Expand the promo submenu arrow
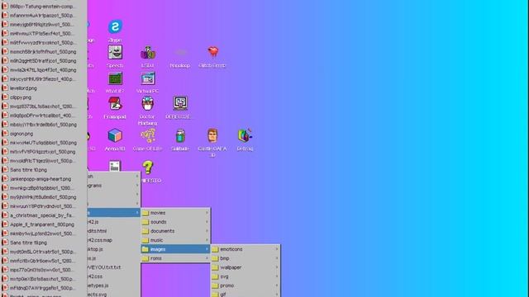 (277, 285)
